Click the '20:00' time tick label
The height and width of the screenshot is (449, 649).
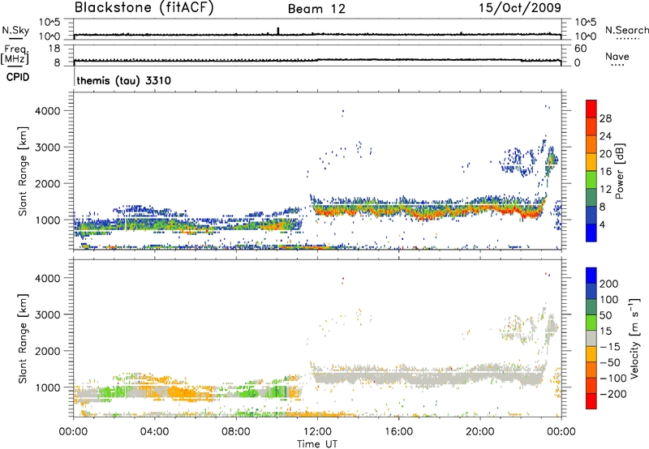tap(479, 432)
